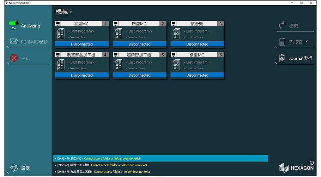Click Disconnected status of 門型MC
The width and height of the screenshot is (321, 177).
click(139, 44)
